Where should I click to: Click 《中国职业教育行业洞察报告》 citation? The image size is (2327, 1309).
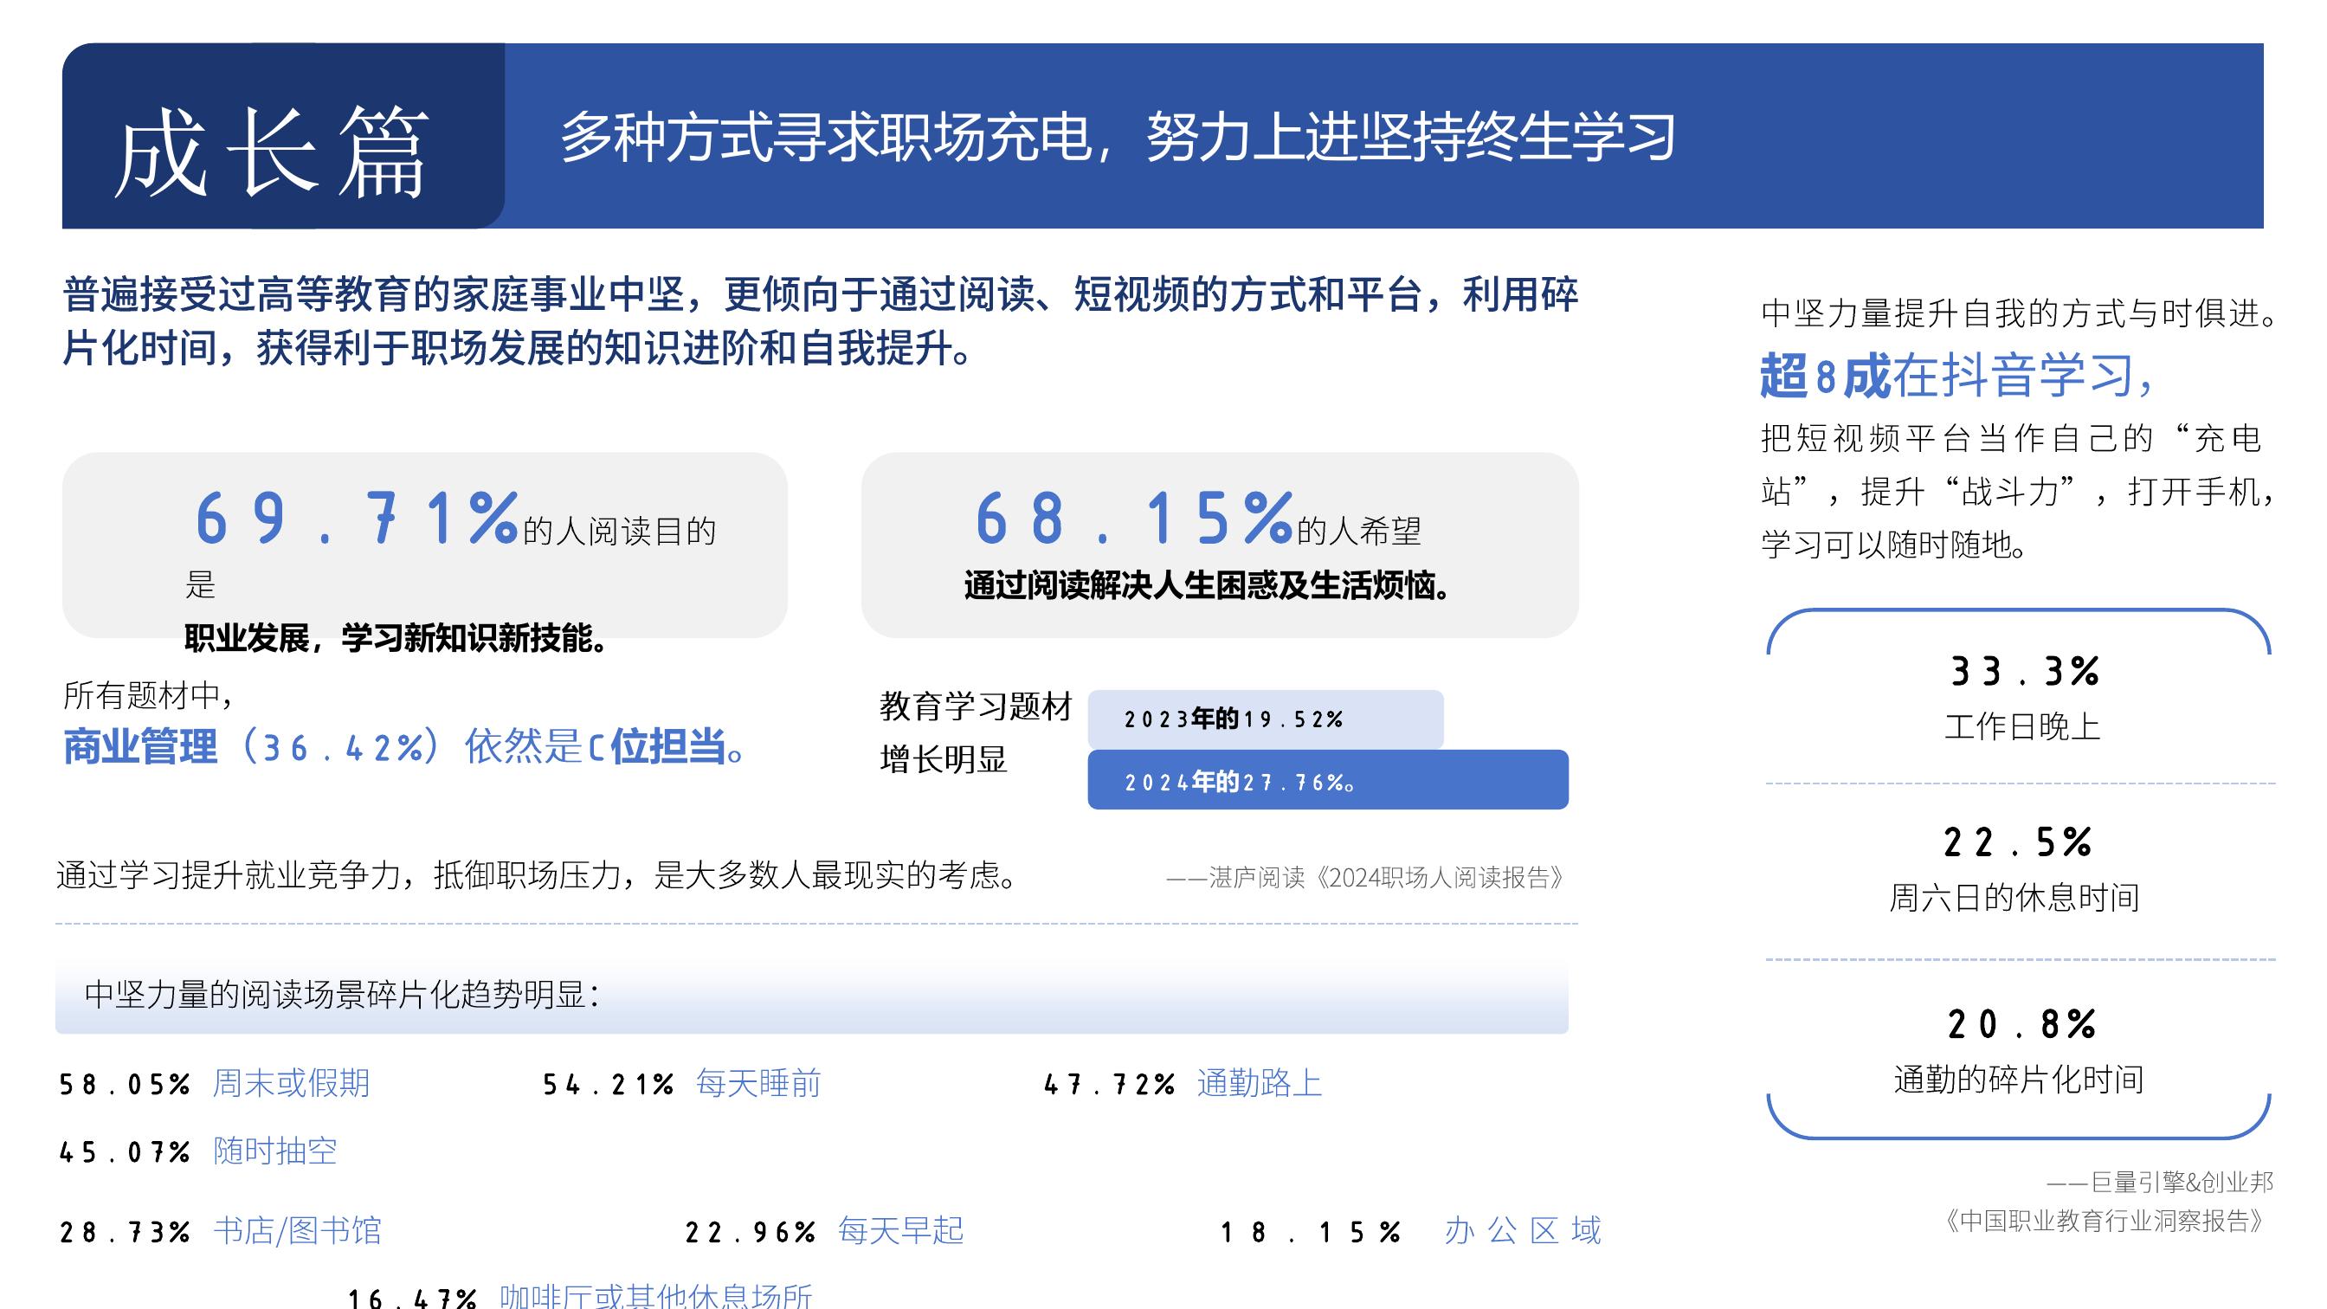pos(2103,1222)
